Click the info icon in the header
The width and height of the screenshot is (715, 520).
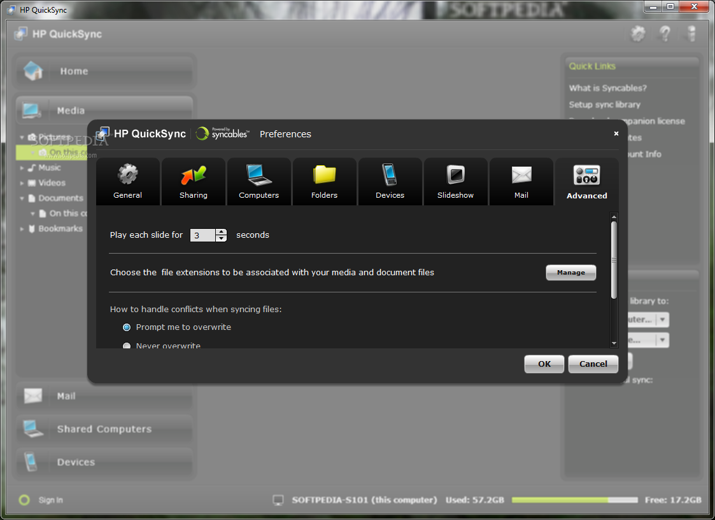(x=691, y=34)
